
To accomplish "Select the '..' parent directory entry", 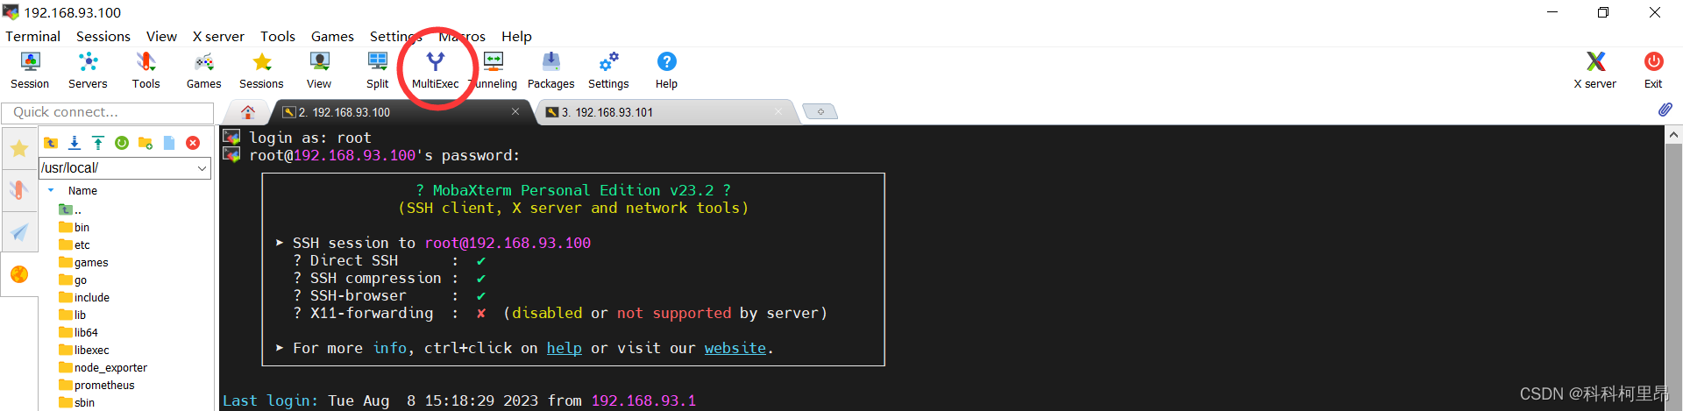I will coord(70,209).
